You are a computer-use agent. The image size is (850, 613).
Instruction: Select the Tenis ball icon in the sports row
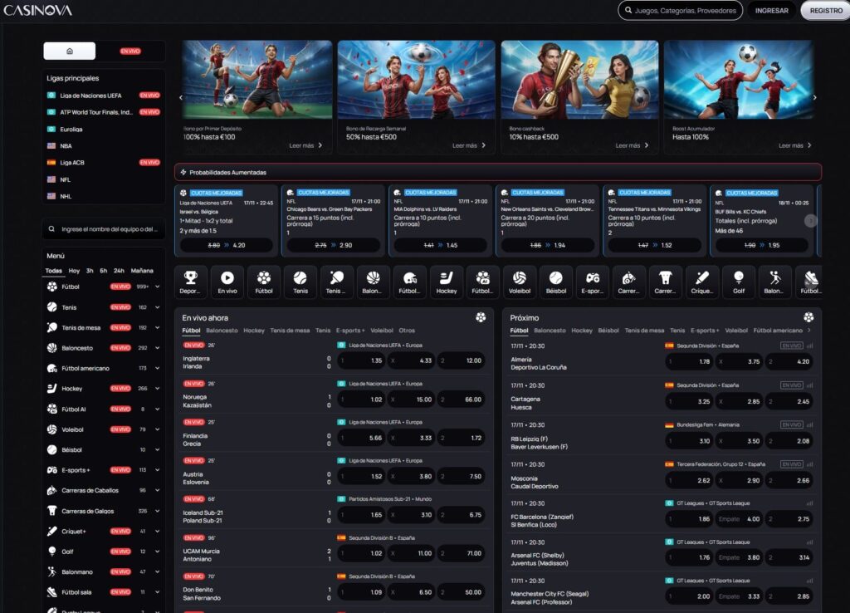point(300,282)
